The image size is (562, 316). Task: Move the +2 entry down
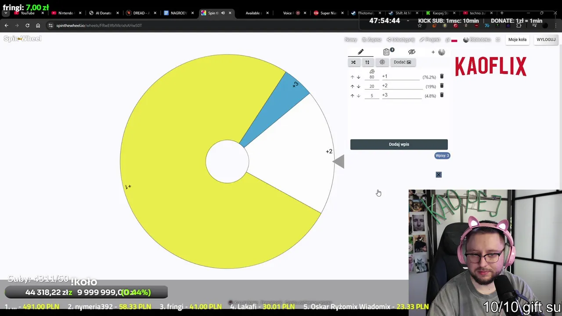point(358,86)
